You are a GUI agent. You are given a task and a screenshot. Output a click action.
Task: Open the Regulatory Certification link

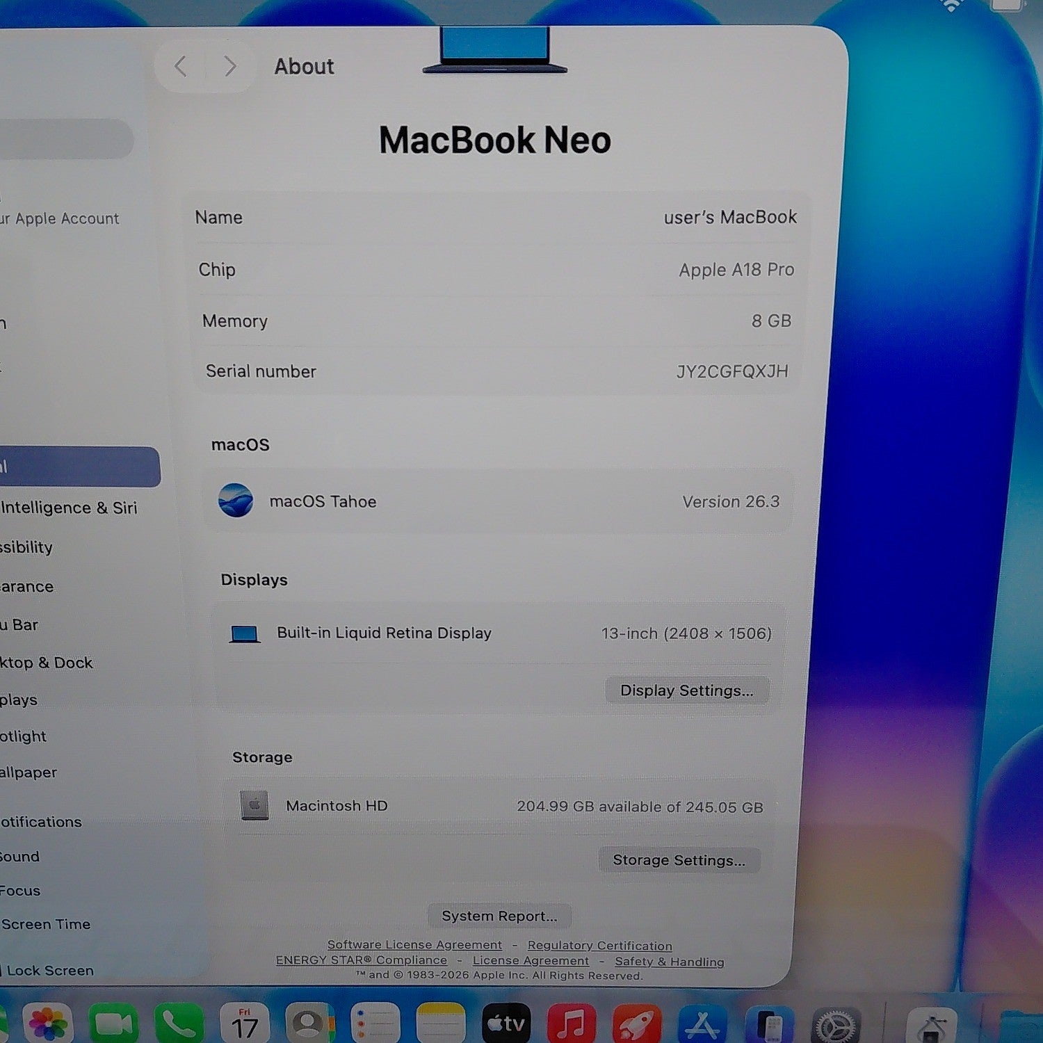(599, 946)
